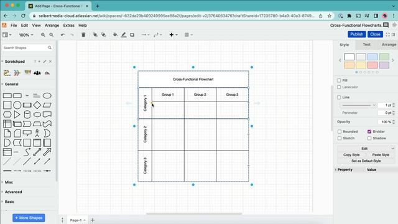Toggle the shadow toolbar icon

(x=132, y=35)
